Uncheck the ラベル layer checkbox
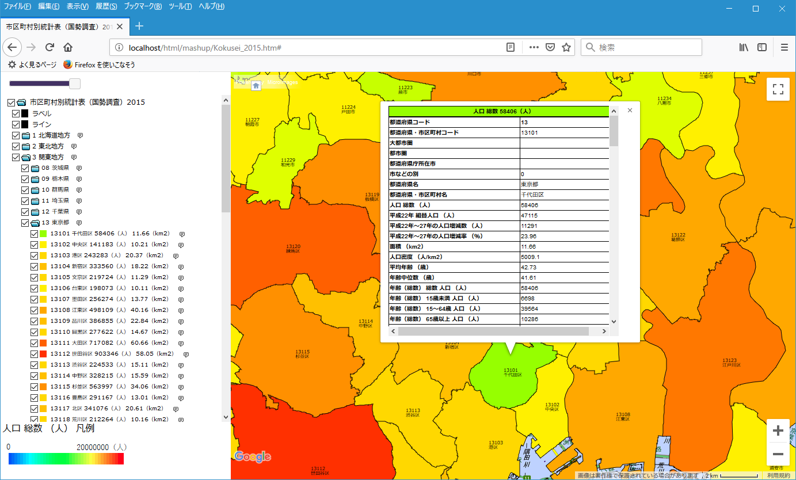The width and height of the screenshot is (796, 480). pyautogui.click(x=16, y=113)
